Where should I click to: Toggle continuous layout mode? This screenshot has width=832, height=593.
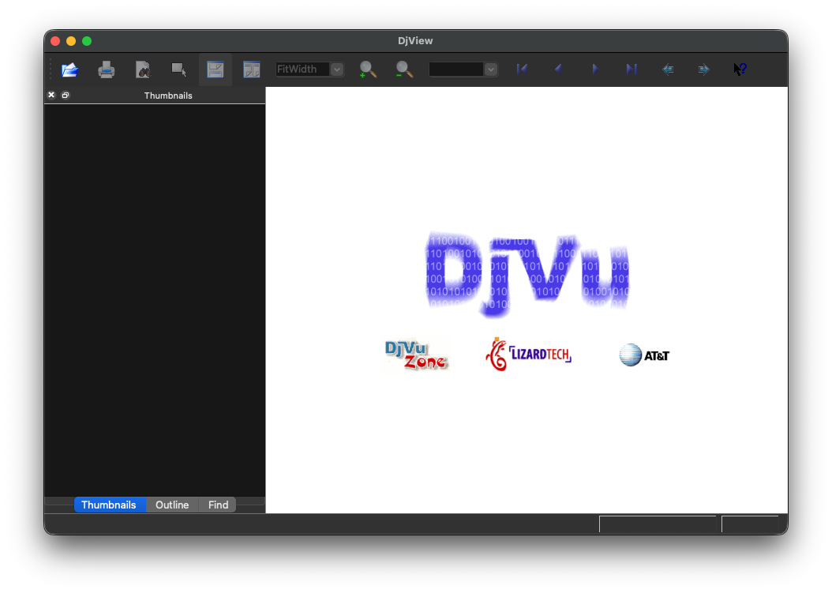pos(215,69)
